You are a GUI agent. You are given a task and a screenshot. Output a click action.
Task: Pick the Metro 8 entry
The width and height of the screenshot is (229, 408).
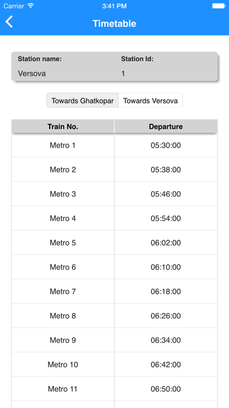(x=63, y=316)
